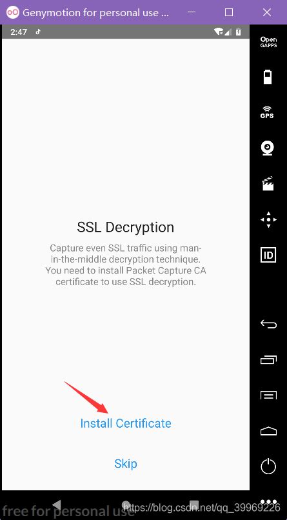Tap the Skip link
This screenshot has height=520, width=287.
126,464
